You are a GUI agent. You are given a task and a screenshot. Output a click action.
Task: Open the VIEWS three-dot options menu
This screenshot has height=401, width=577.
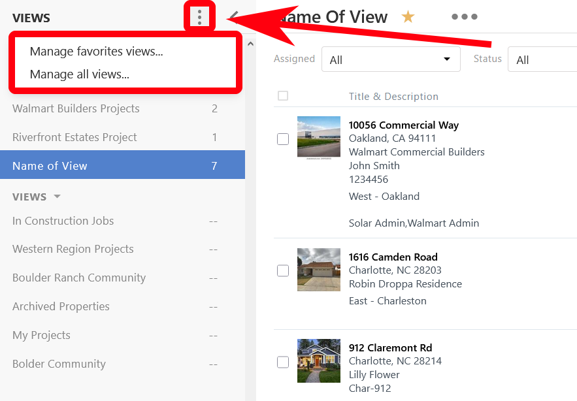click(x=199, y=17)
